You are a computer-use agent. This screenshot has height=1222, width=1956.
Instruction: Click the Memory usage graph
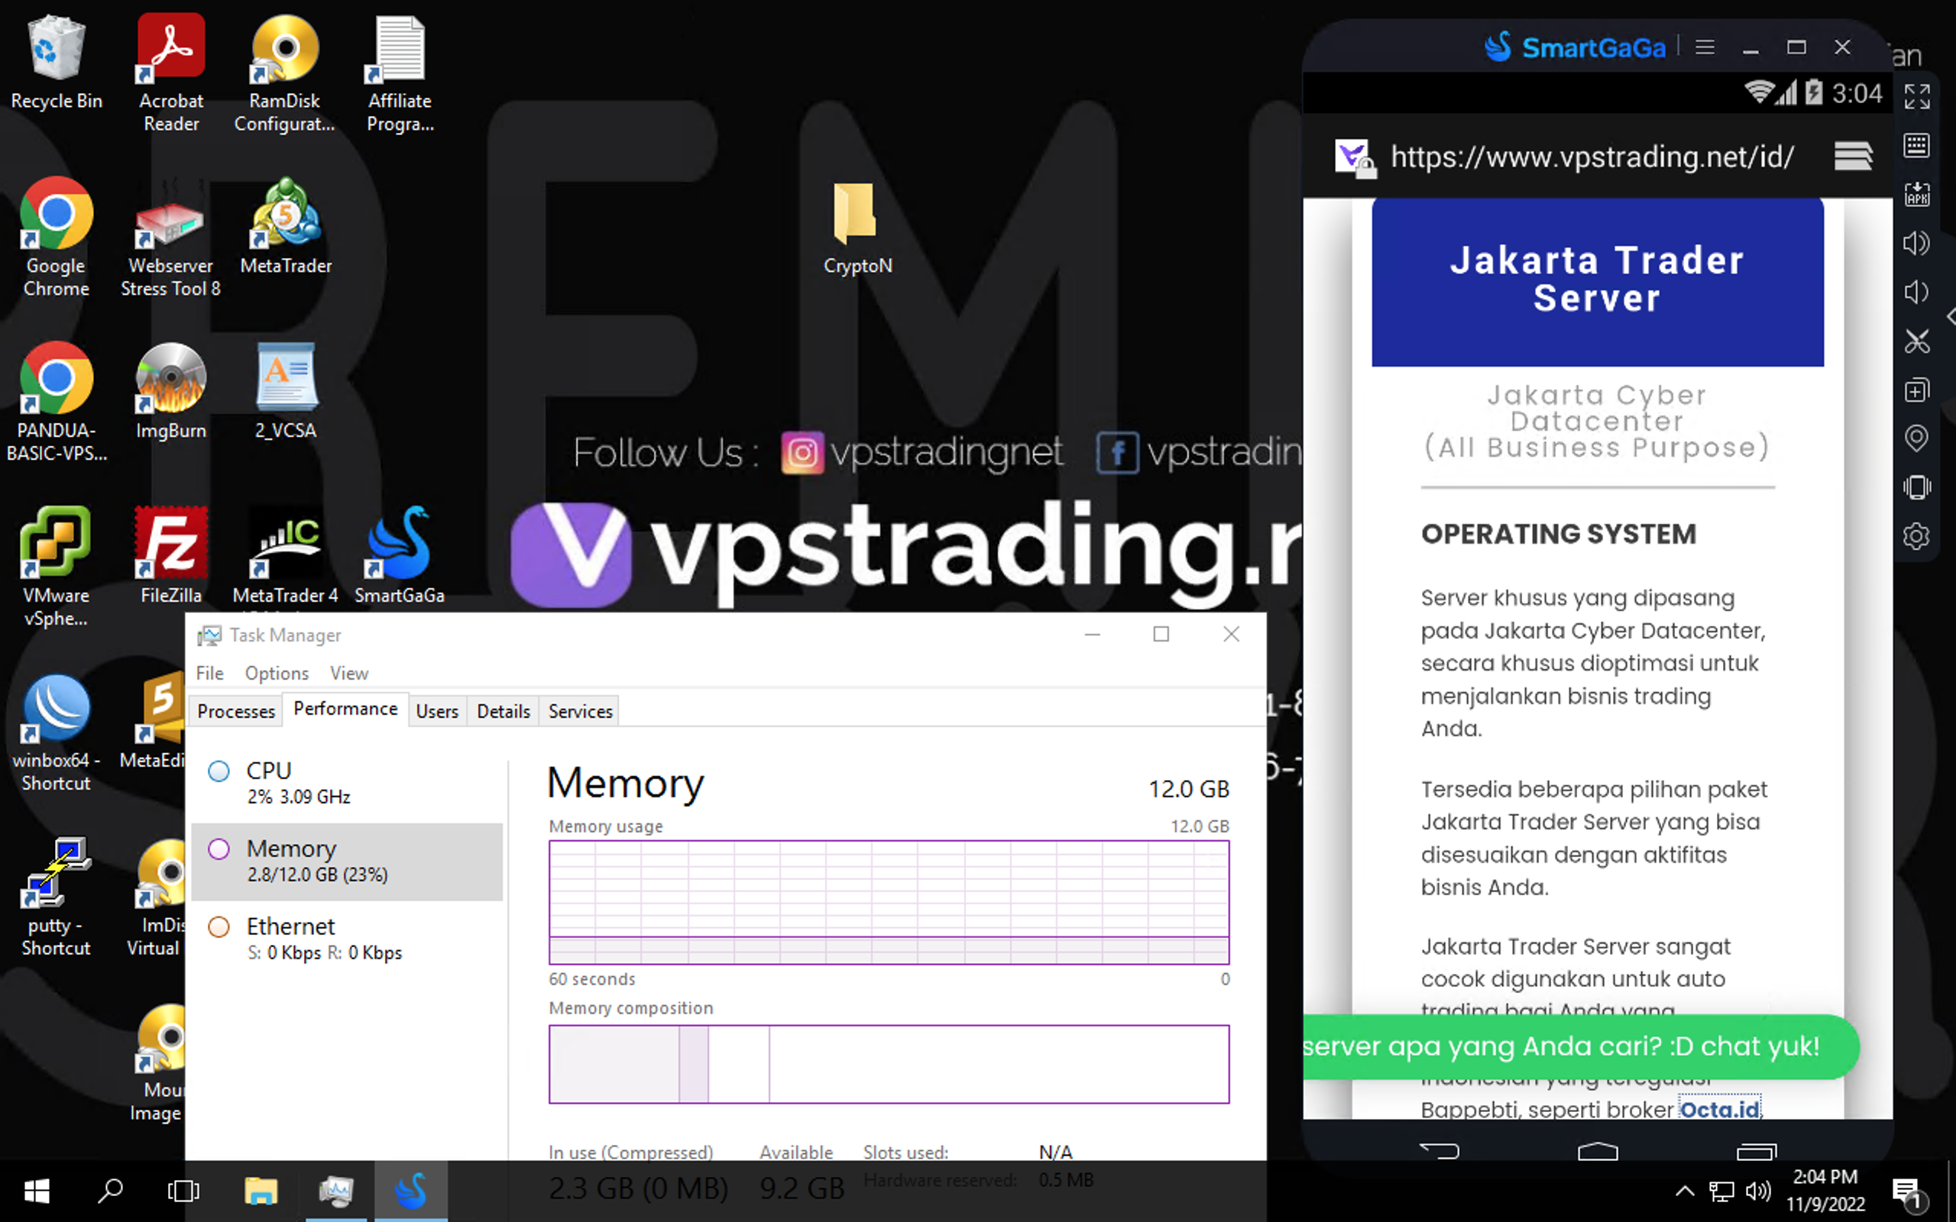pos(889,902)
